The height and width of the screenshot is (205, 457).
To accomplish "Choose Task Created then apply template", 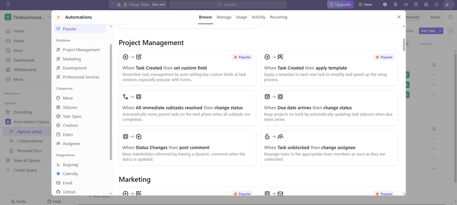I will [x=329, y=68].
